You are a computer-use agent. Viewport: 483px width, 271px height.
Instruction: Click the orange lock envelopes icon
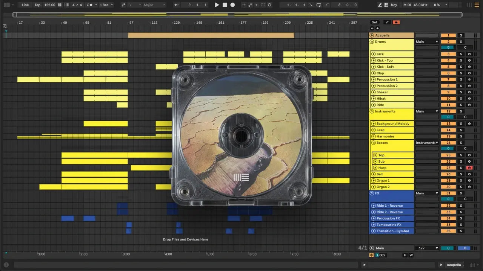pos(396,22)
